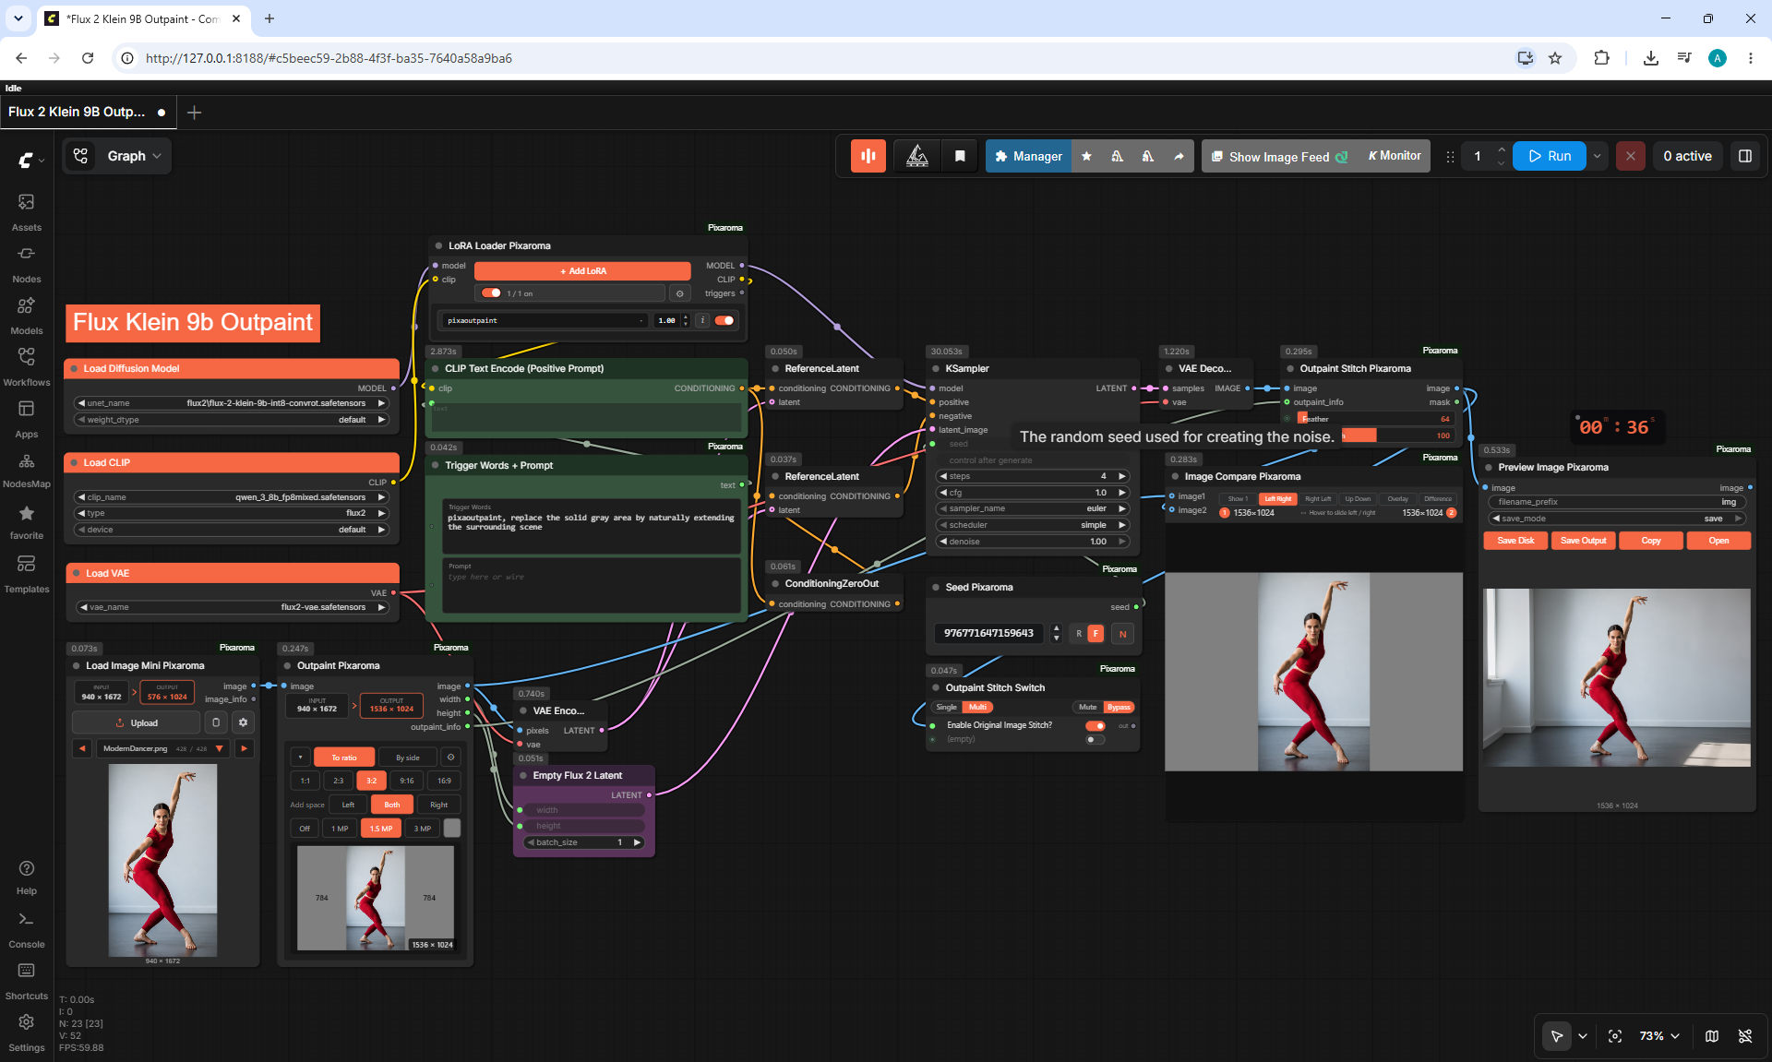This screenshot has width=1772, height=1062.
Task: Open the scheduler dropdown in KSampler
Action: [1032, 525]
